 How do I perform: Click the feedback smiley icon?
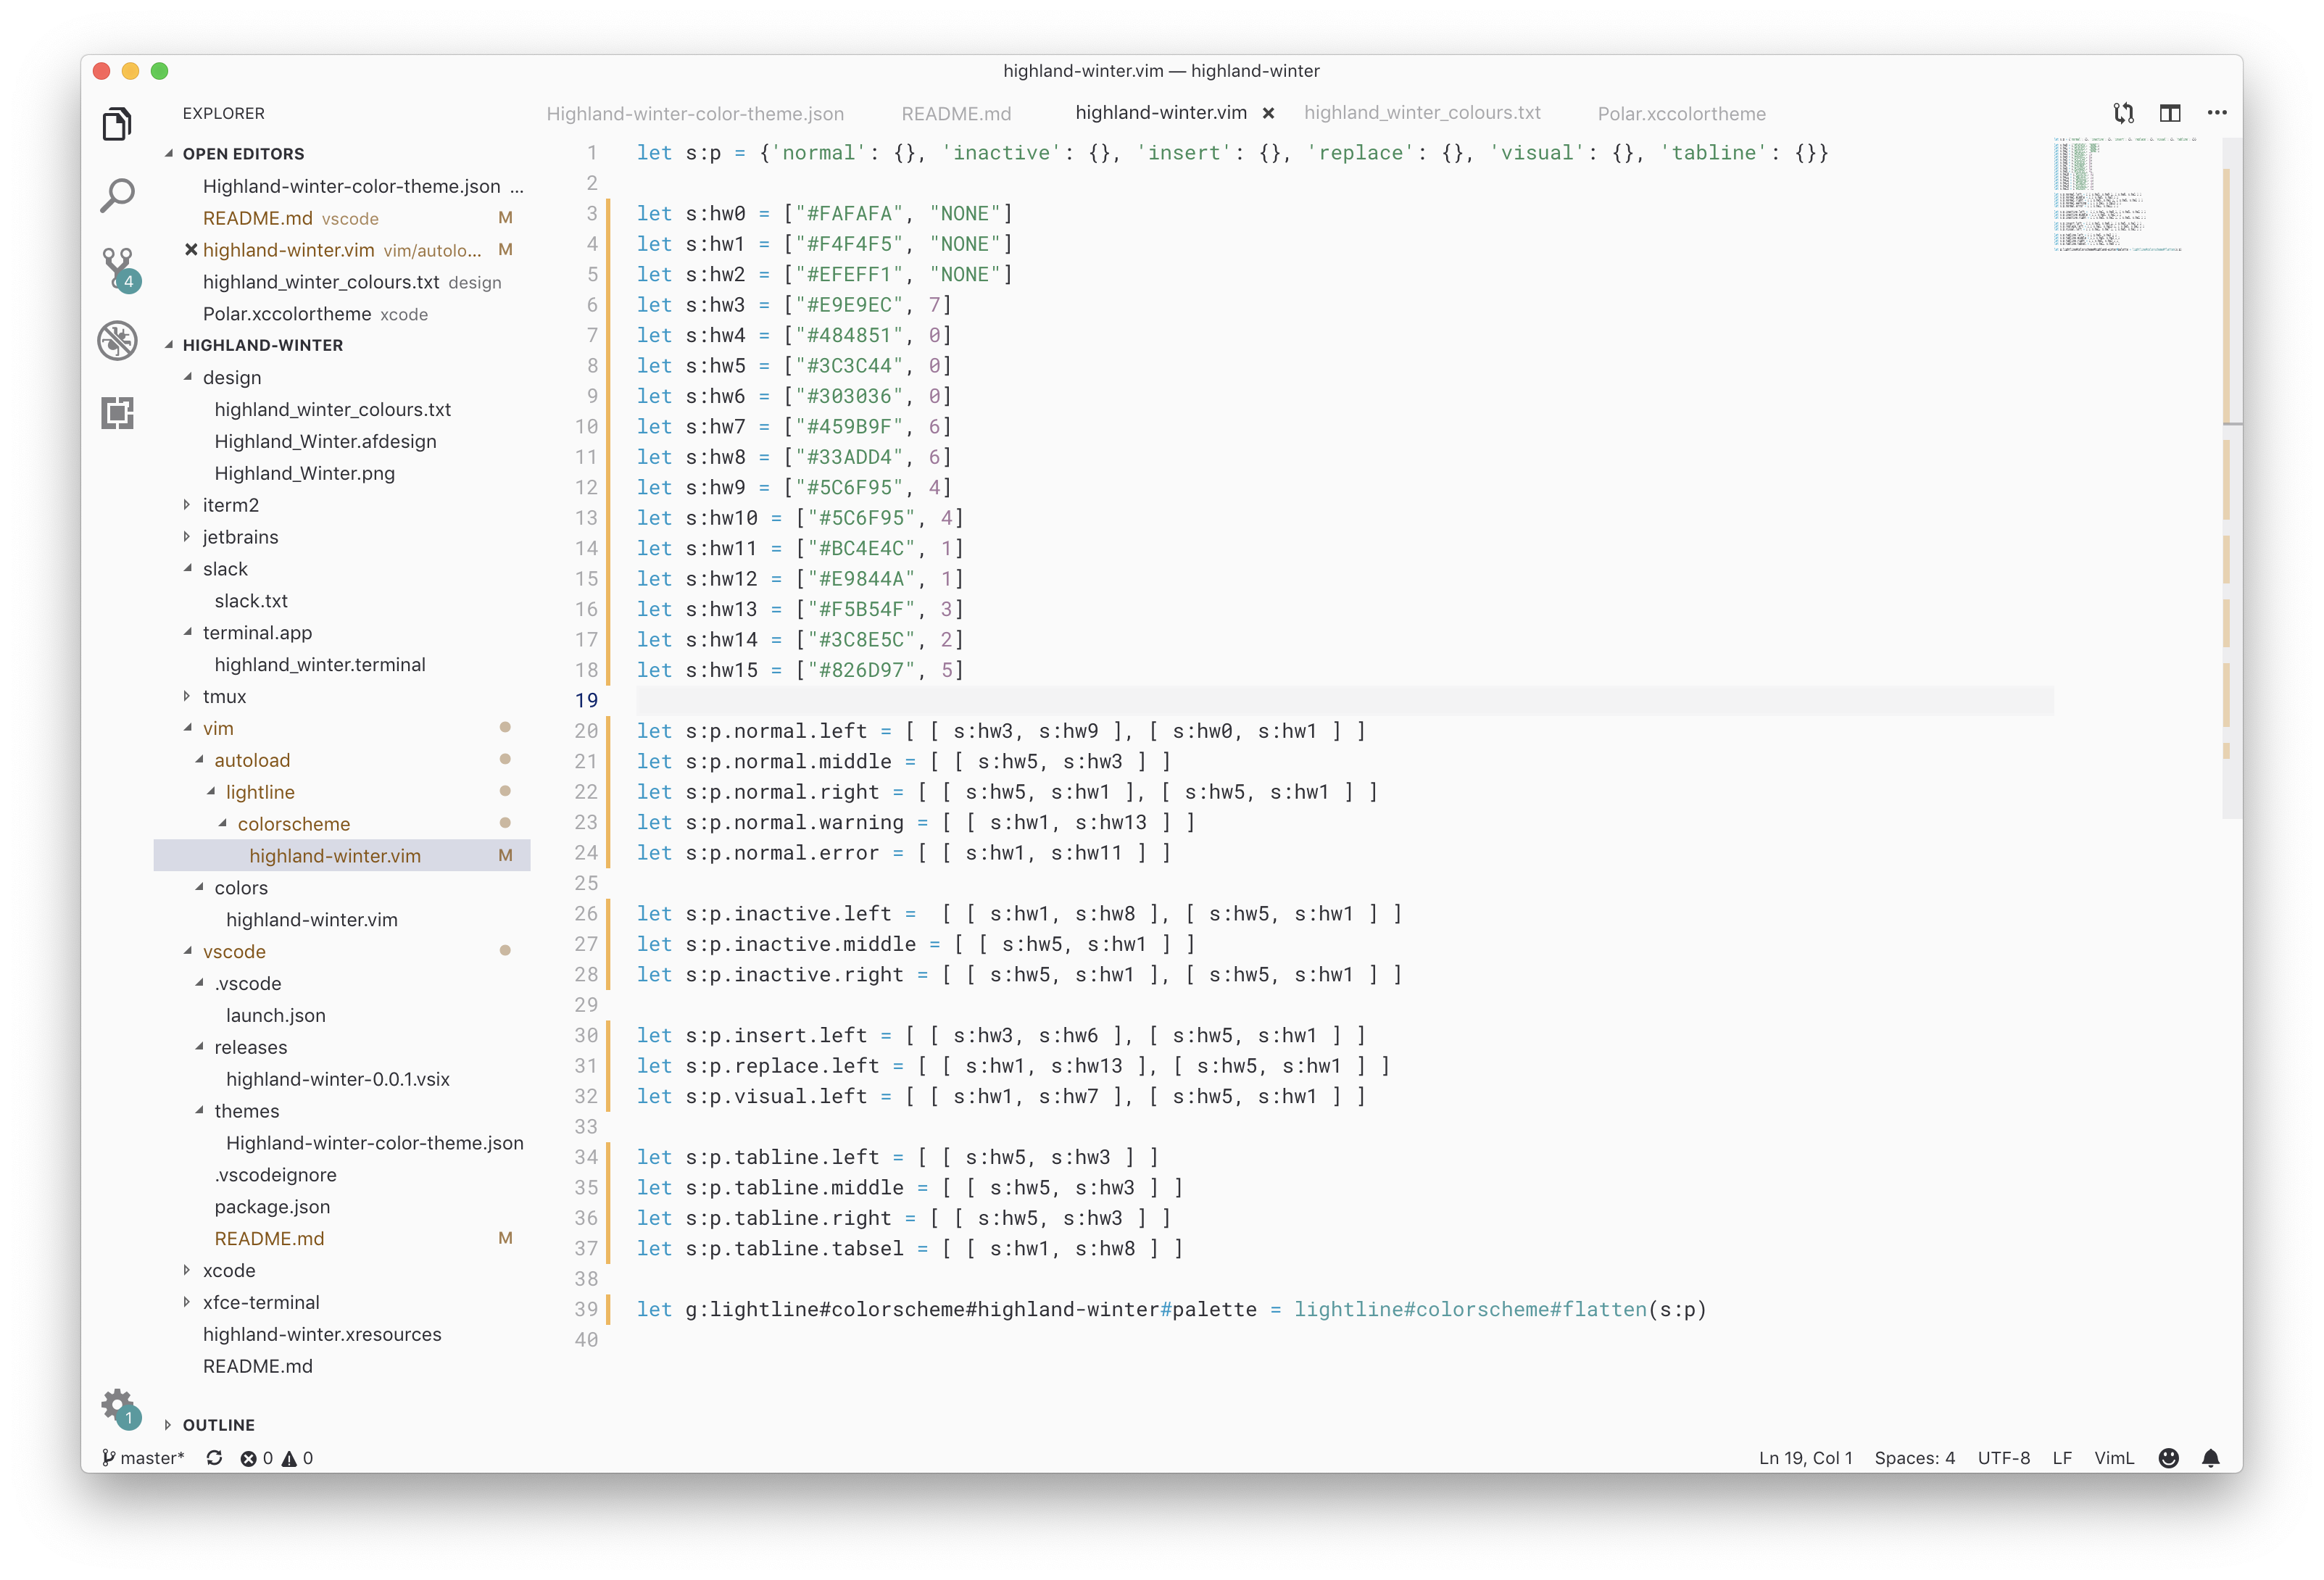(x=2168, y=1458)
